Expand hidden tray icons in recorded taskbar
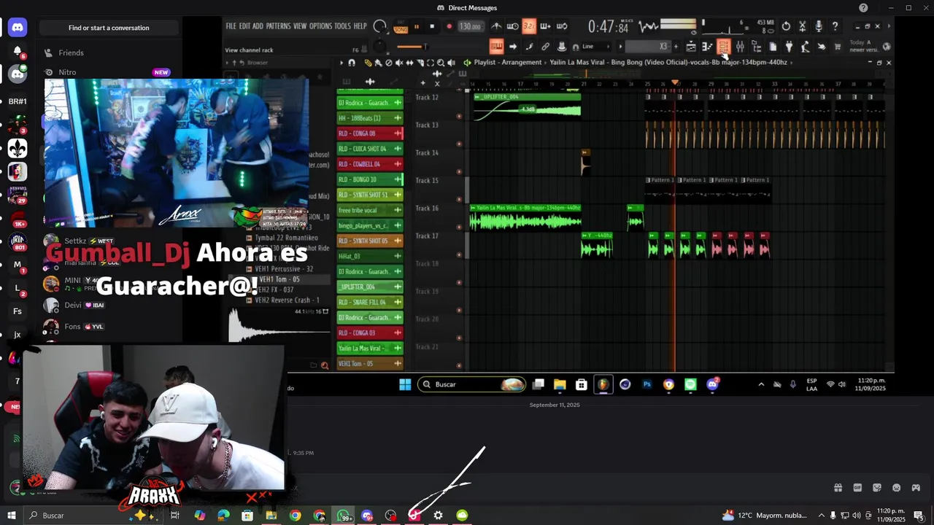The height and width of the screenshot is (525, 934). point(761,384)
